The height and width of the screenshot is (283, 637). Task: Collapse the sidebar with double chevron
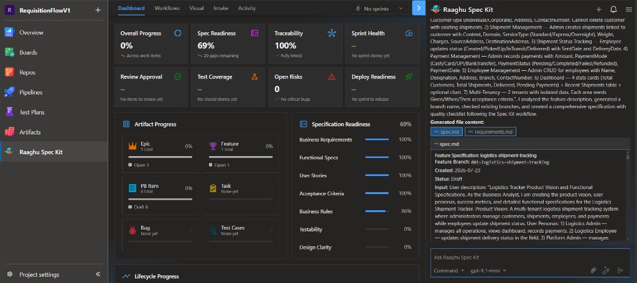98,274
